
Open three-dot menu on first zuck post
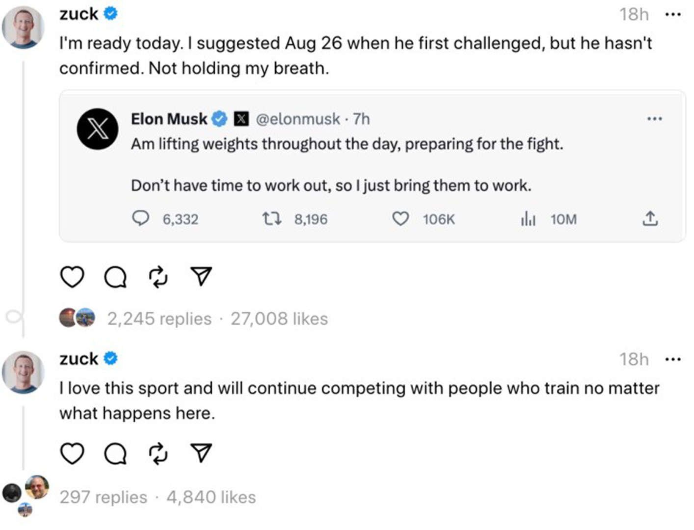[x=672, y=14]
